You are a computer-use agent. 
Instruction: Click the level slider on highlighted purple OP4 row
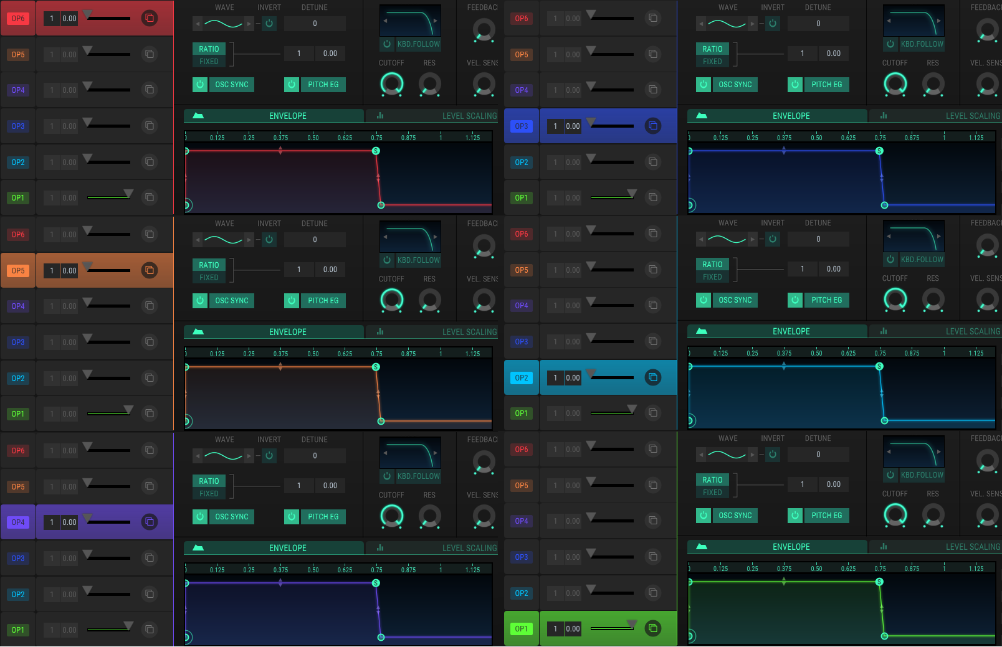click(109, 522)
